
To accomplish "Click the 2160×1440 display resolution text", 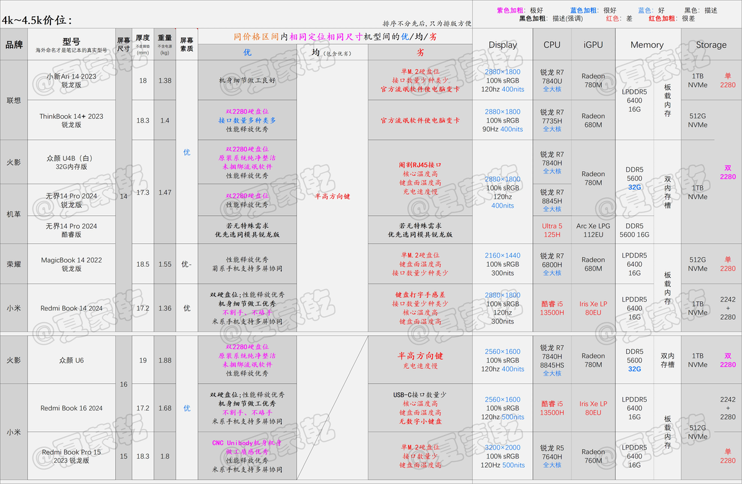I will 502,256.
